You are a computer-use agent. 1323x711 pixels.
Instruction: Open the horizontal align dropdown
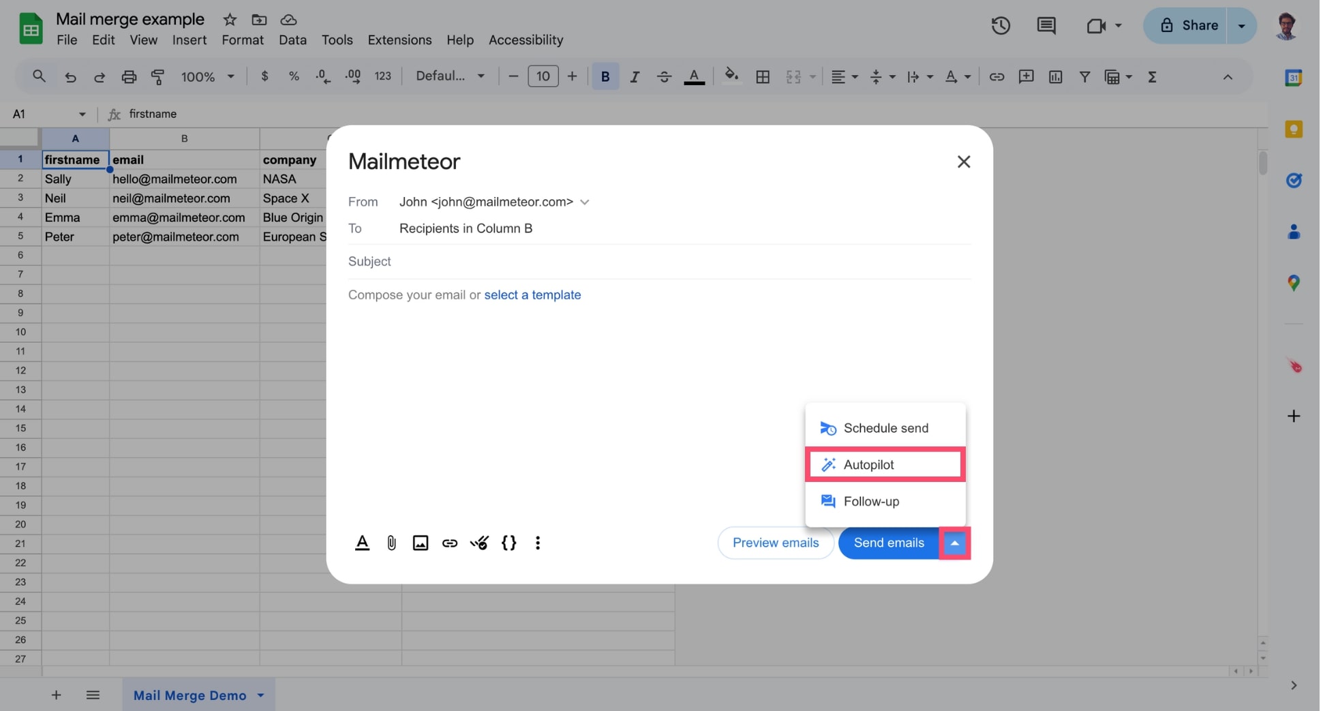pyautogui.click(x=845, y=77)
